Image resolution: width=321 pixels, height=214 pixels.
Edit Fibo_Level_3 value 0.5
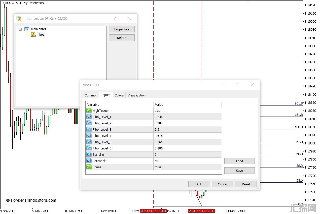click(x=187, y=129)
